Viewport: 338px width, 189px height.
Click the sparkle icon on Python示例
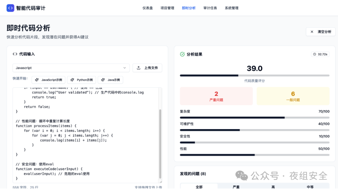[x=72, y=80]
